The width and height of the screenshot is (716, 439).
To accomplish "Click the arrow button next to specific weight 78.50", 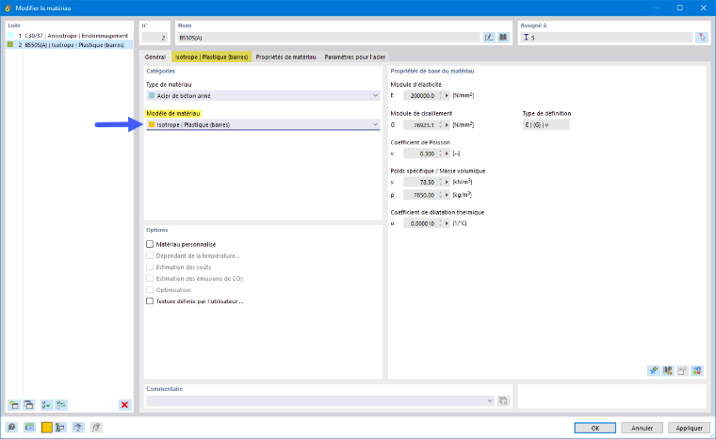I will click(x=447, y=182).
